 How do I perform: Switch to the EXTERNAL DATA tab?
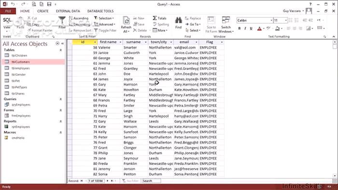point(68,11)
